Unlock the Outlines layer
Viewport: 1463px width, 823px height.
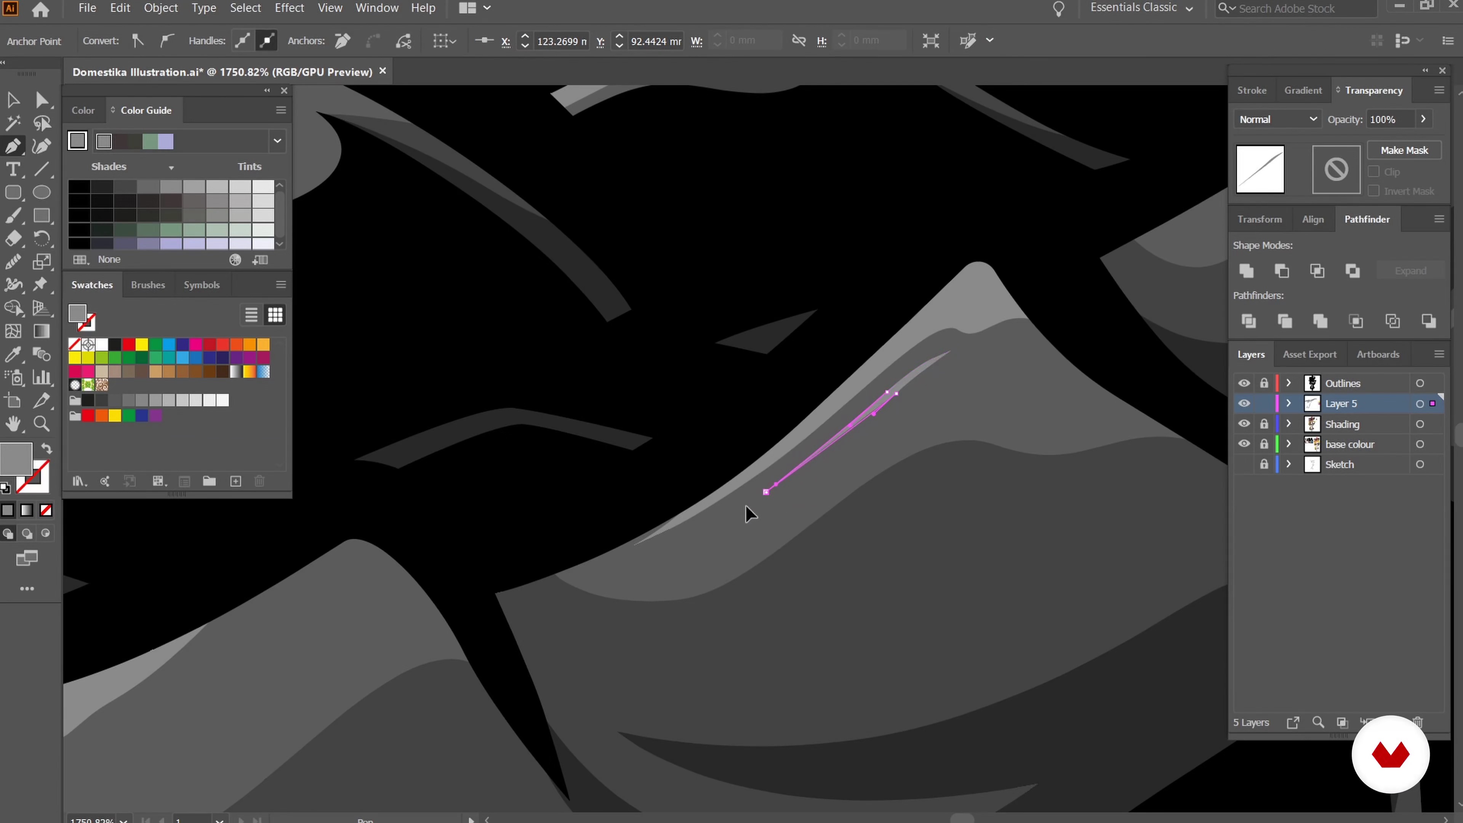[1264, 383]
